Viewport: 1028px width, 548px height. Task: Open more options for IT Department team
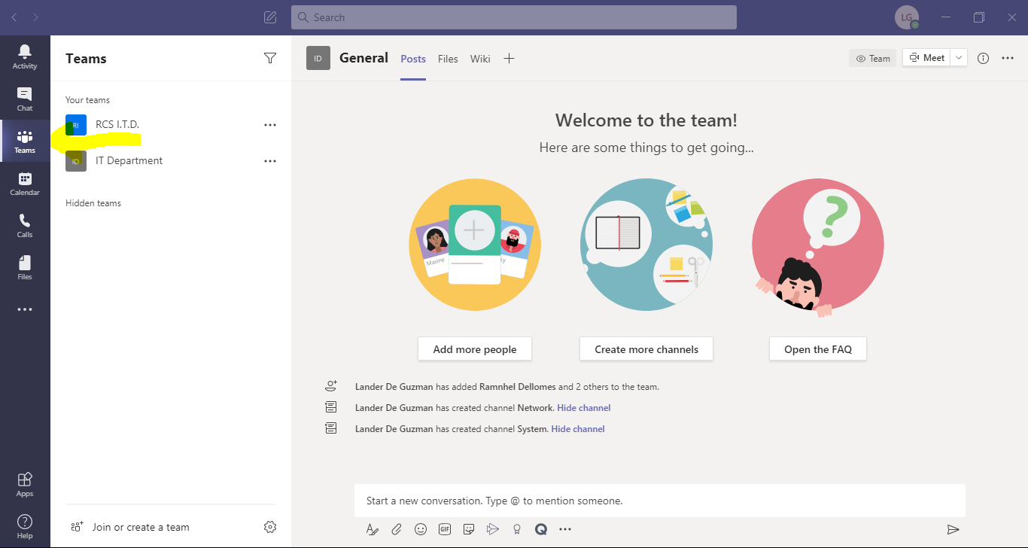270,161
